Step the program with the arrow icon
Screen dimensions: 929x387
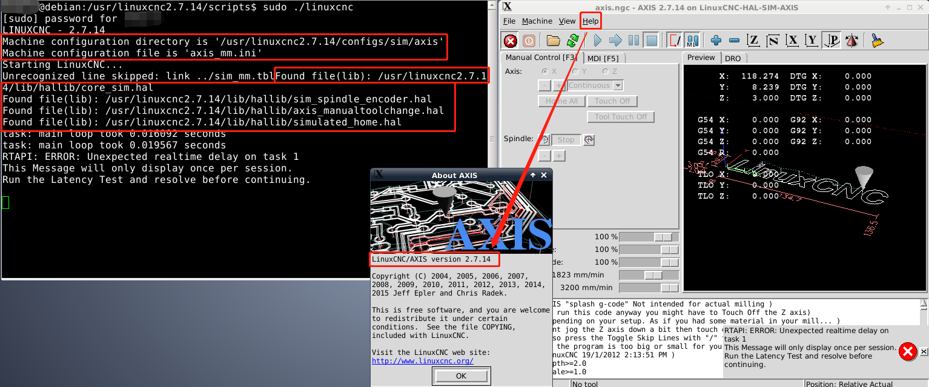pyautogui.click(x=615, y=41)
